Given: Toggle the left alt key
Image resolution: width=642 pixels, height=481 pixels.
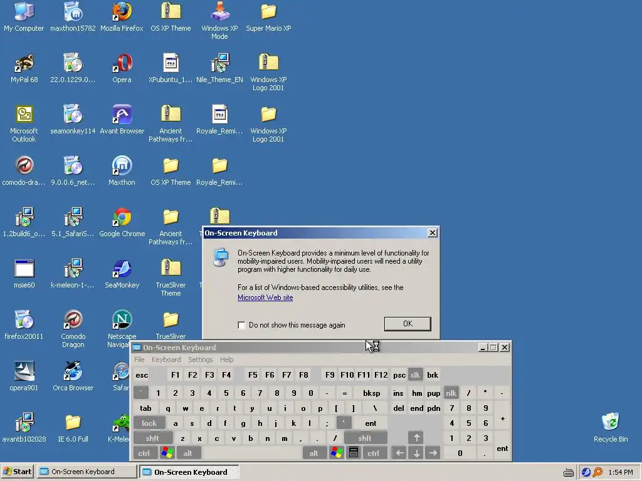Looking at the screenshot, I should 188,453.
